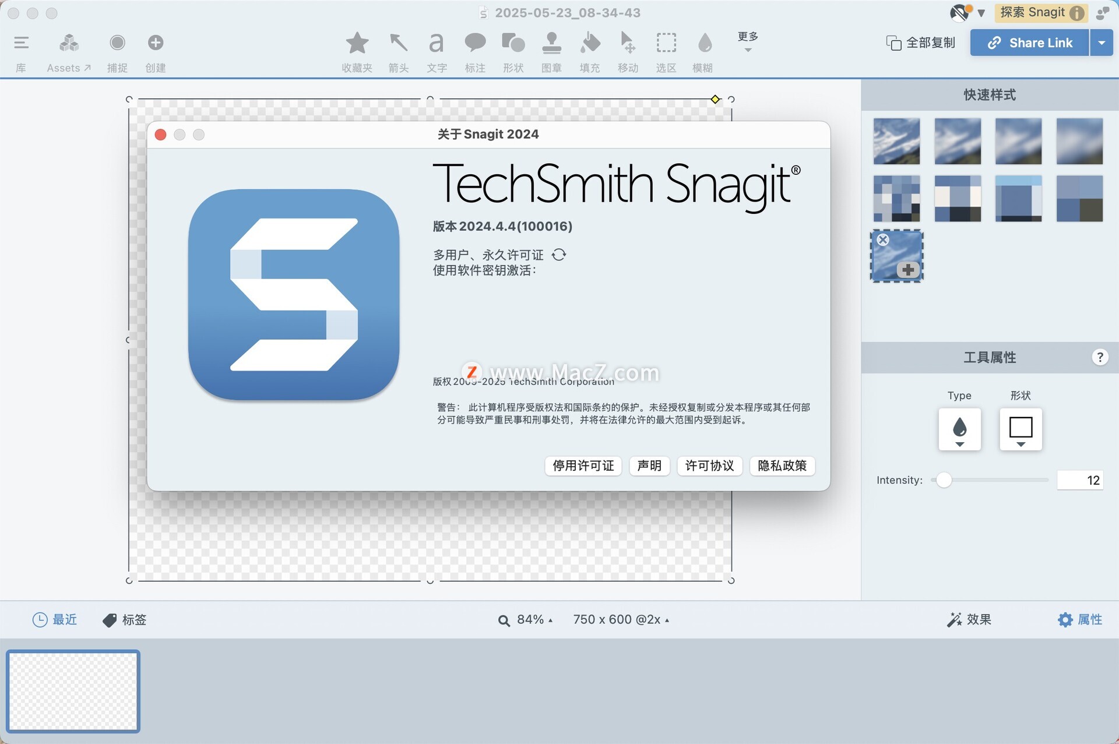Open the Library sidebar menu icon
Image resolution: width=1119 pixels, height=744 pixels.
[22, 43]
